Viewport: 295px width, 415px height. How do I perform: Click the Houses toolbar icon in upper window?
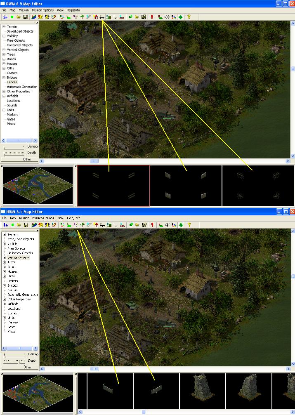click(96, 17)
